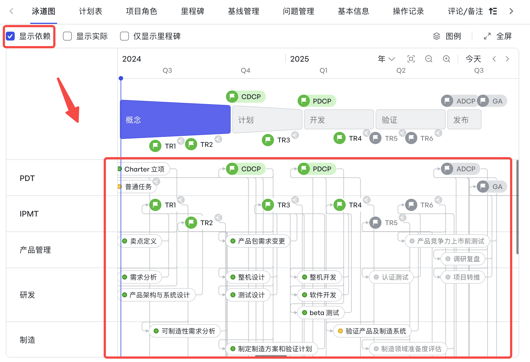Viewport: 530px width, 362px height.
Task: Open the Charter 立项 task
Action: coord(144,169)
